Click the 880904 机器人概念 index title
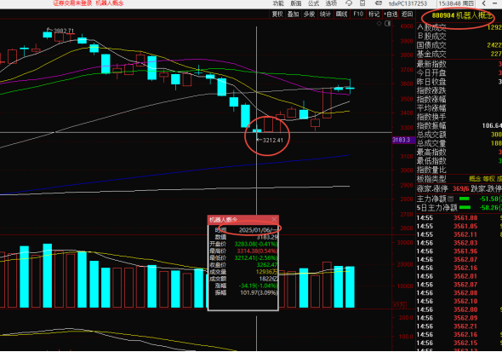This screenshot has height=352, width=502. point(462,15)
